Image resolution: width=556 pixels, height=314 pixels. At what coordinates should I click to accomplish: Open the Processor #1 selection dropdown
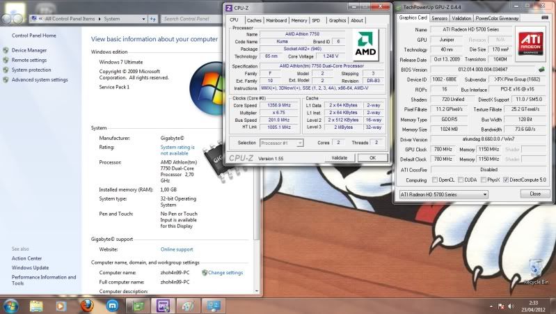(x=282, y=143)
